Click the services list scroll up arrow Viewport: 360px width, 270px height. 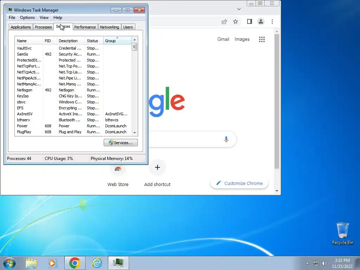135,40
